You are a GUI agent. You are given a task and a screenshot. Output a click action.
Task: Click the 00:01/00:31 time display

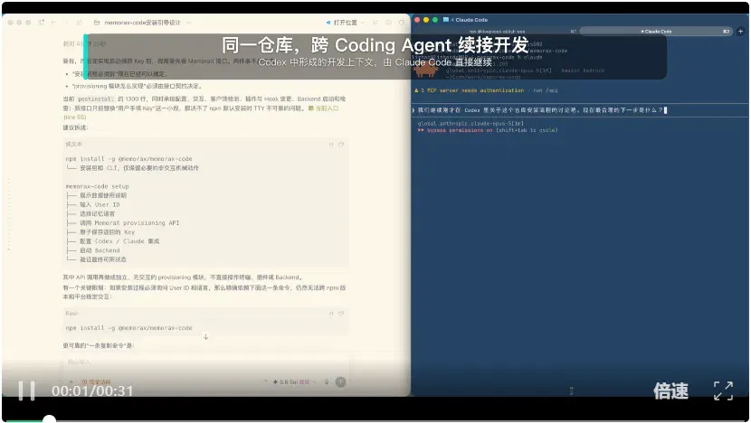[x=92, y=391]
